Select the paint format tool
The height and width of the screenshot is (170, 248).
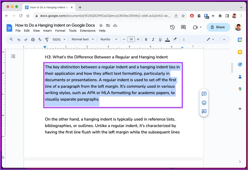(x=47, y=39)
